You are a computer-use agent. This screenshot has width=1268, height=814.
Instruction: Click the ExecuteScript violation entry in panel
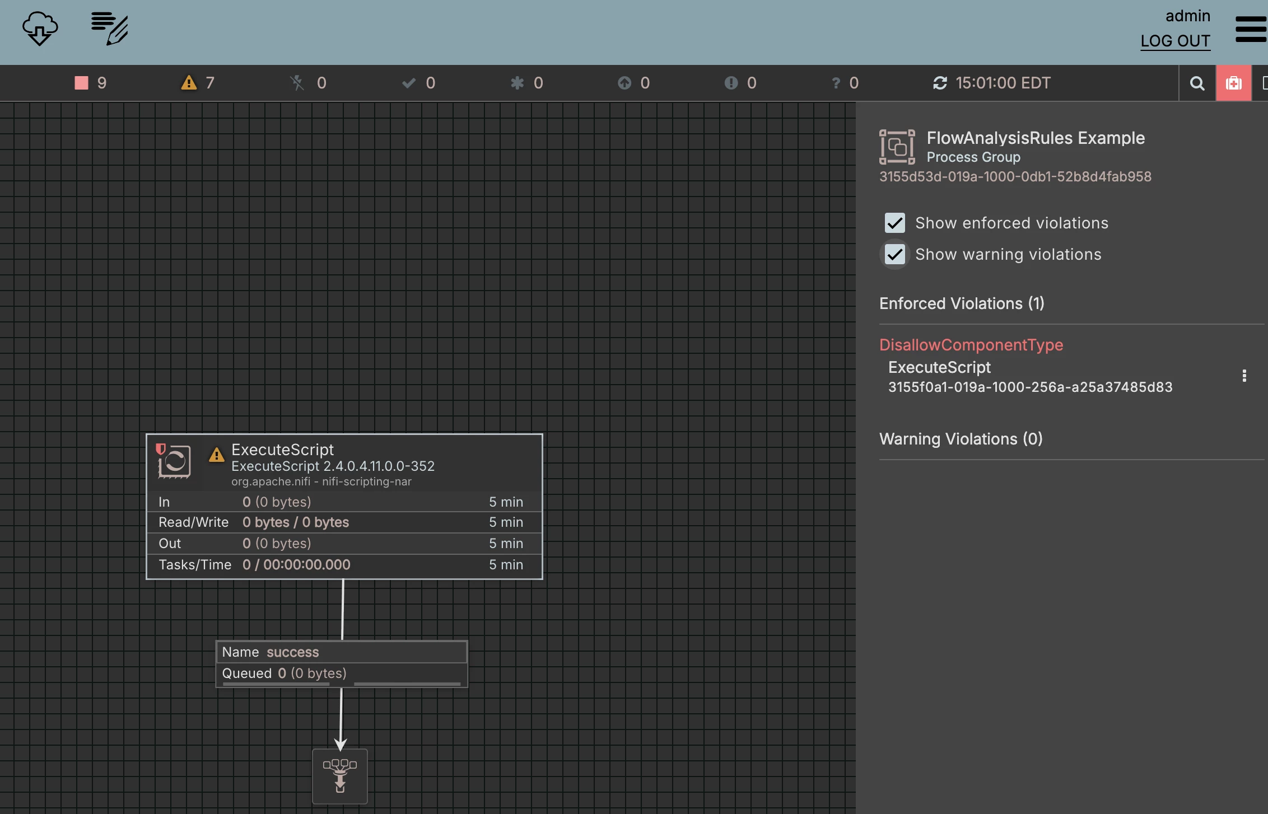click(x=1030, y=376)
